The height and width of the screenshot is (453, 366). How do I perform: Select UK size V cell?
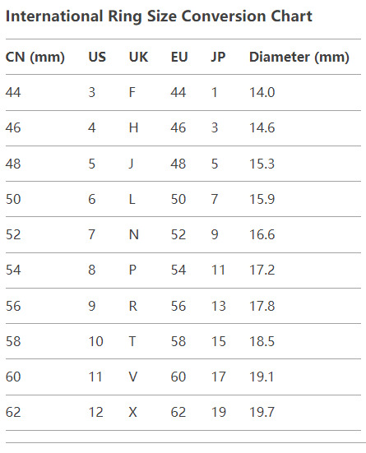click(132, 377)
